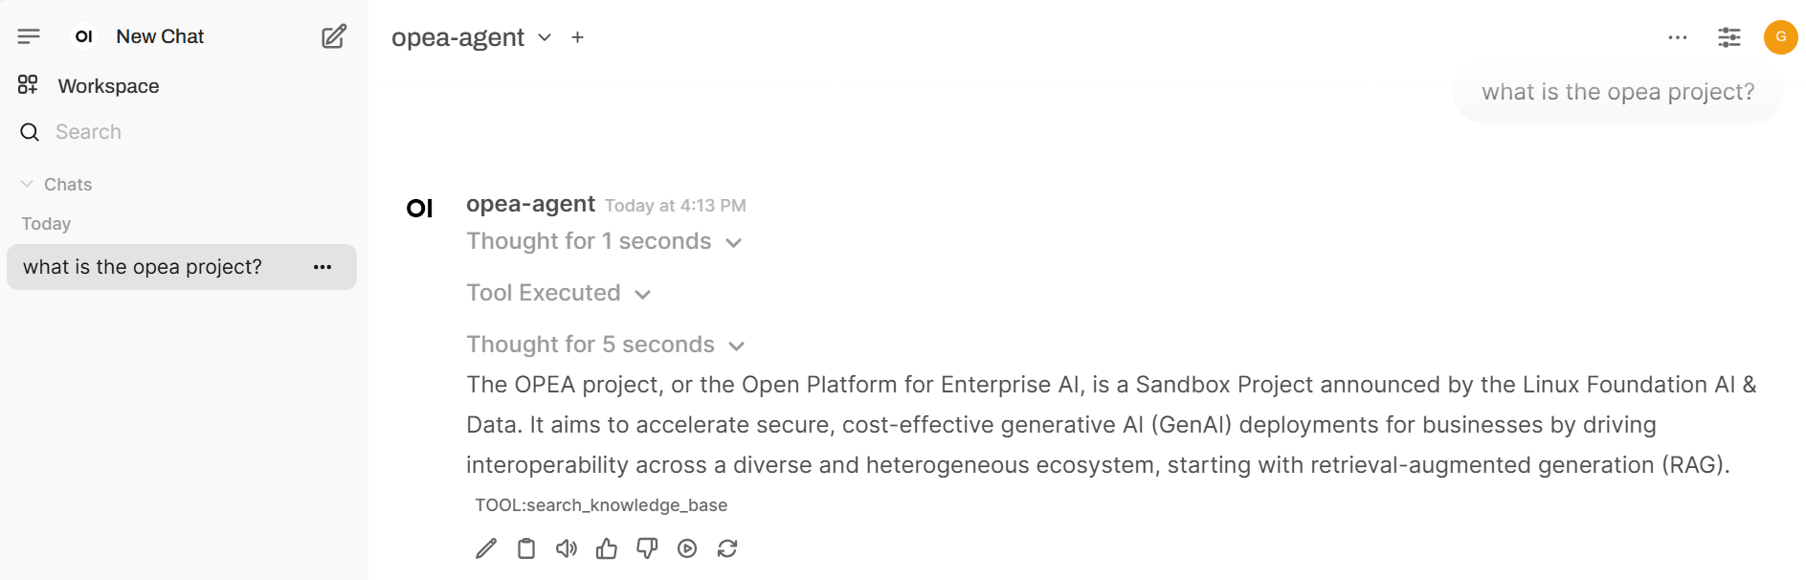Give the response a thumbs up
This screenshot has height=580, width=1806.
607,548
